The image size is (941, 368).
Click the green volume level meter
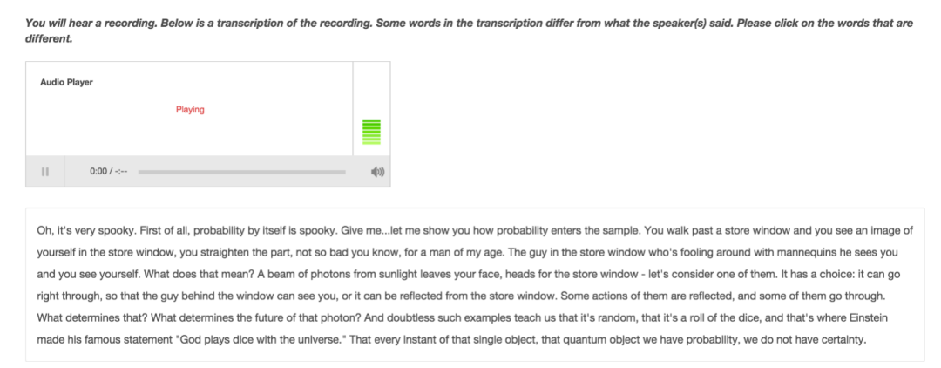pos(371,132)
